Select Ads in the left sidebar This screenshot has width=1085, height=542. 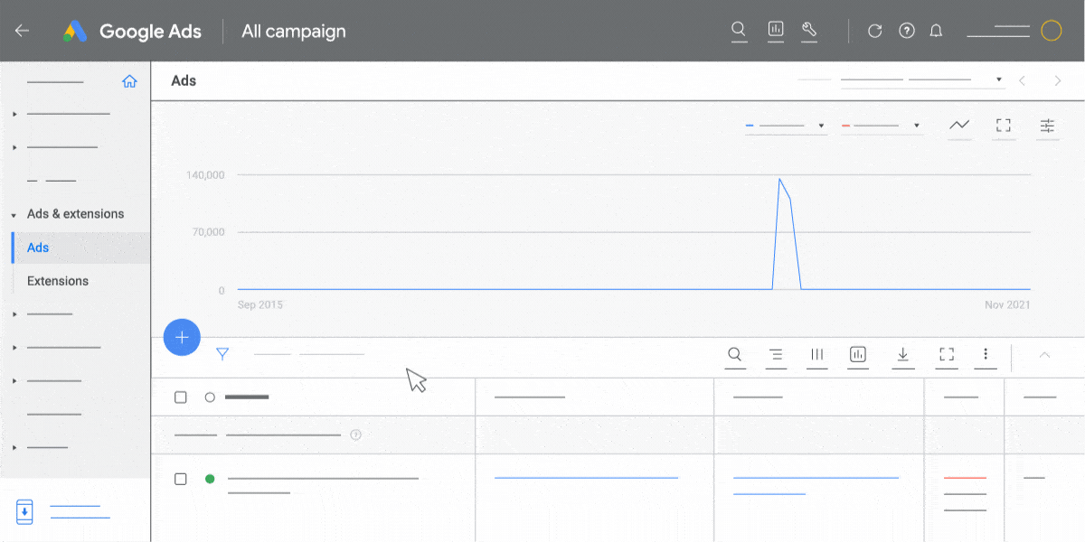(x=38, y=247)
